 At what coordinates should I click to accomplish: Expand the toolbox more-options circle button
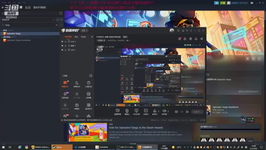pos(91,76)
